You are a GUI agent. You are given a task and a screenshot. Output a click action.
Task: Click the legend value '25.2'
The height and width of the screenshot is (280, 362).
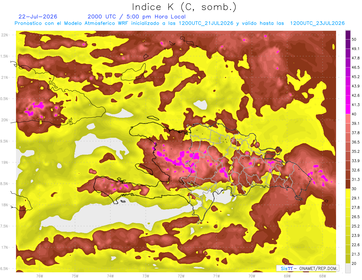[x=355, y=226]
